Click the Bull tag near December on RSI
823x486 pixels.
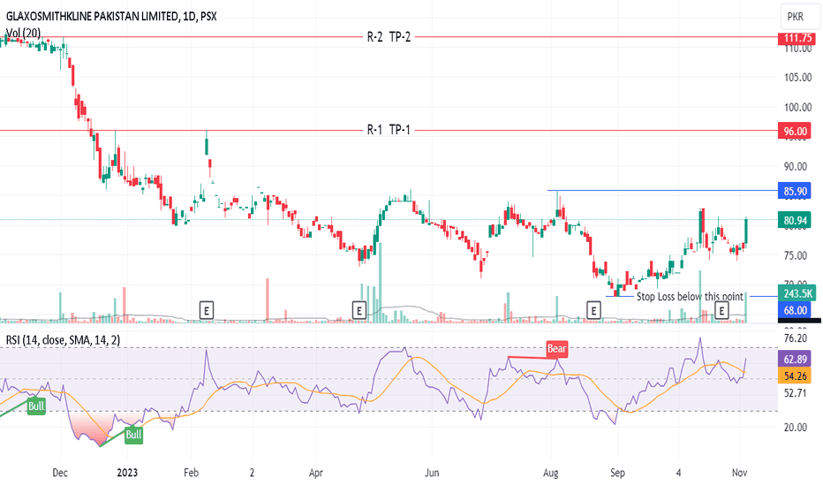pyautogui.click(x=36, y=406)
